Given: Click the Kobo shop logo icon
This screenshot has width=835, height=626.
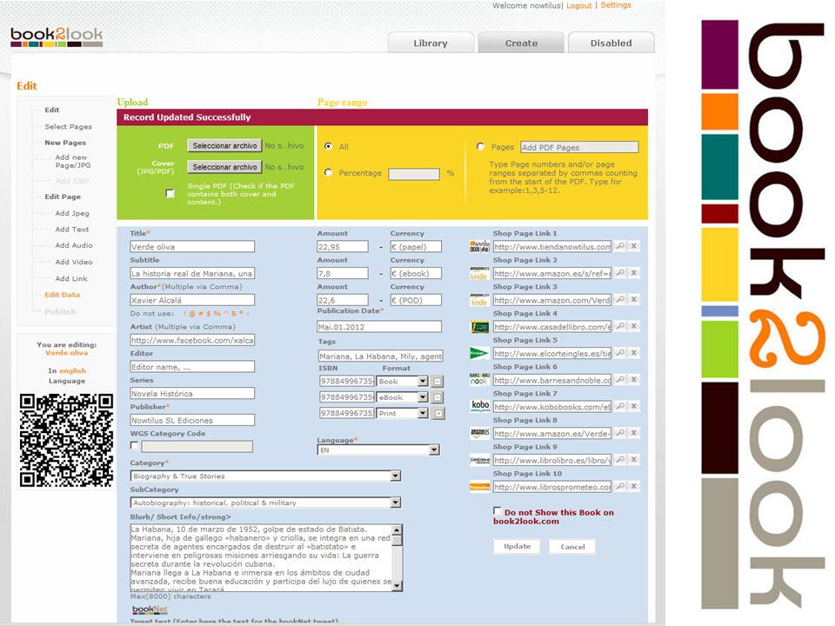Looking at the screenshot, I should tap(480, 406).
